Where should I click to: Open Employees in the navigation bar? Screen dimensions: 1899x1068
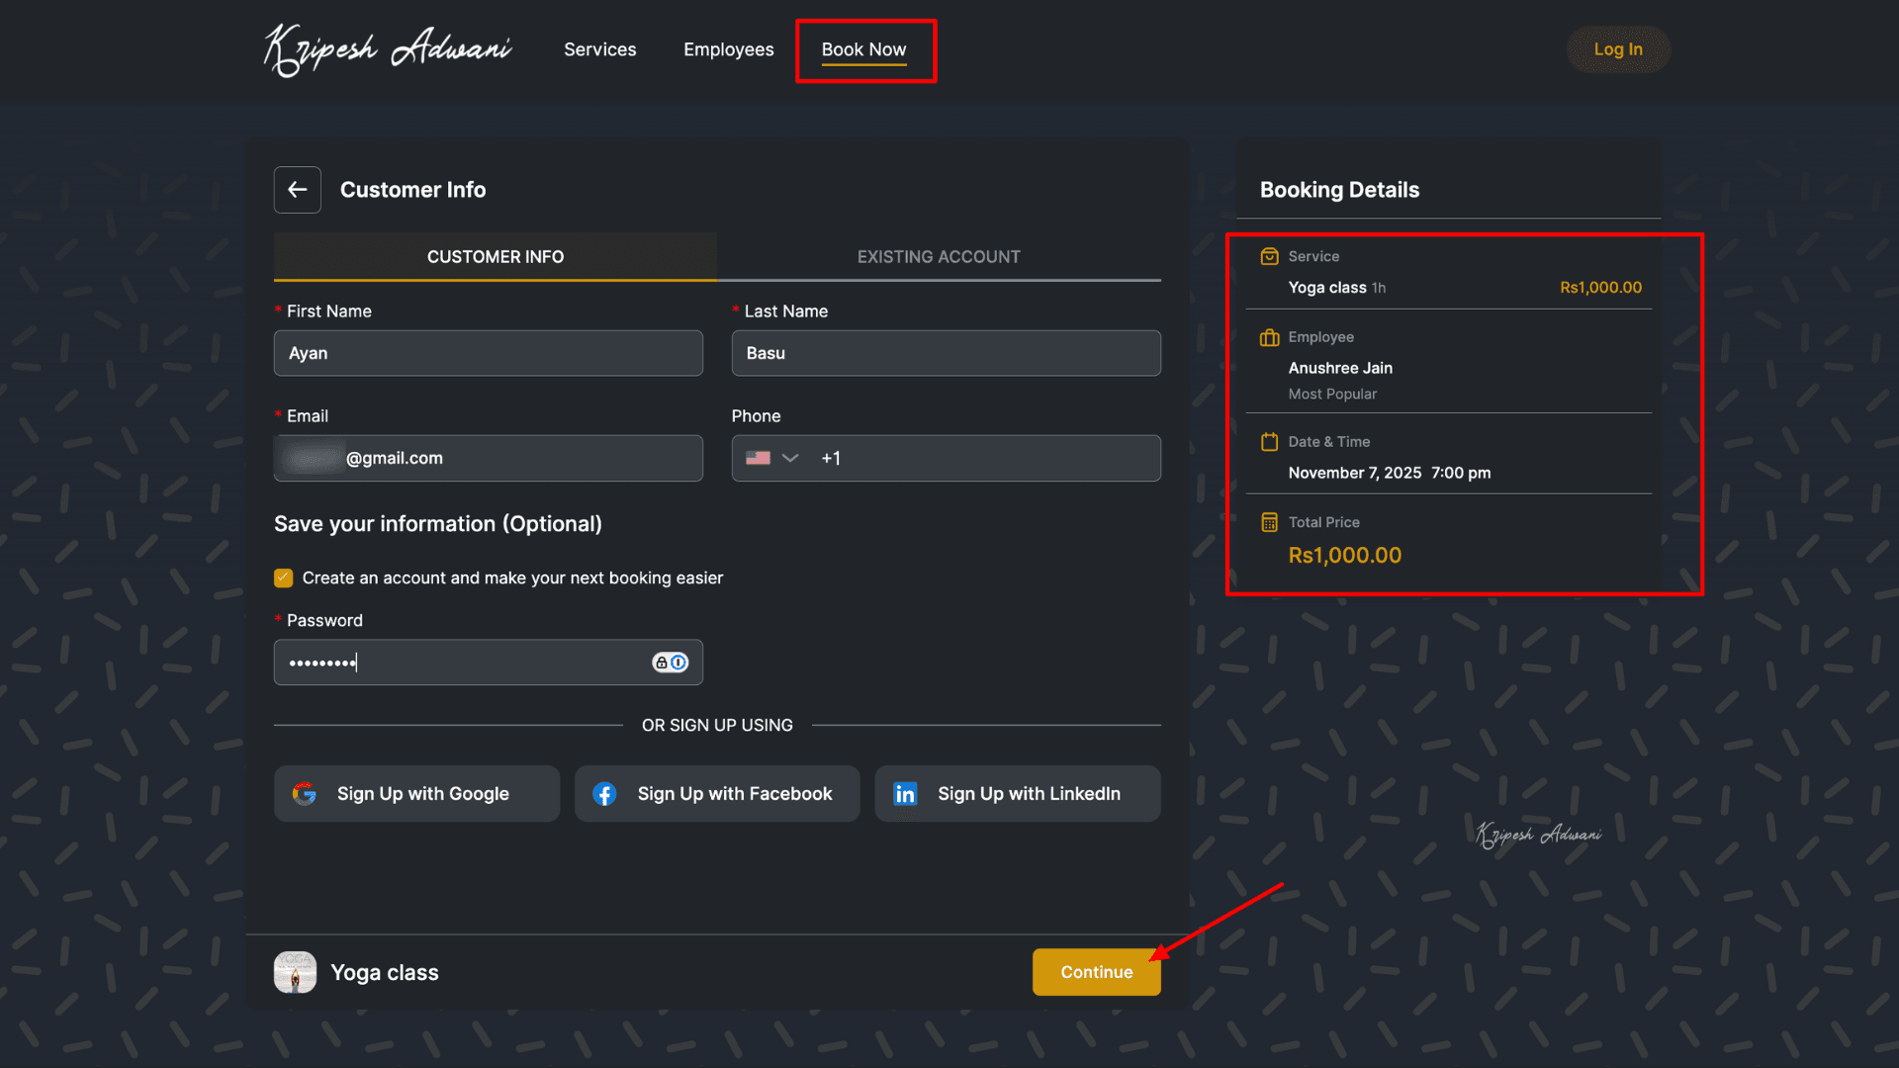[x=729, y=49]
